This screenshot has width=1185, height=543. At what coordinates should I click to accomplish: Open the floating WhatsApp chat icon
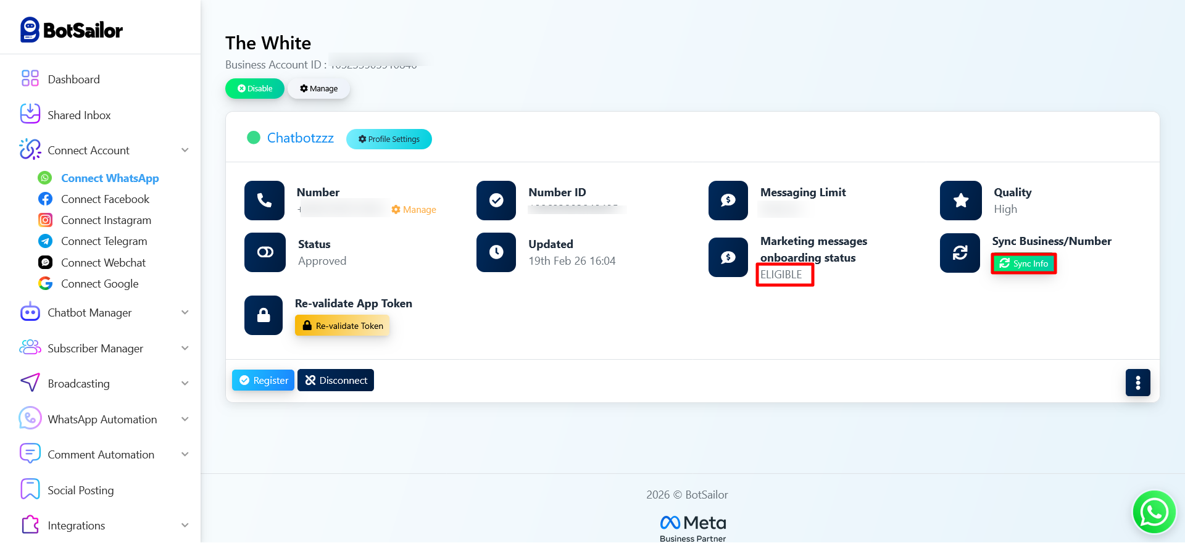[1153, 512]
